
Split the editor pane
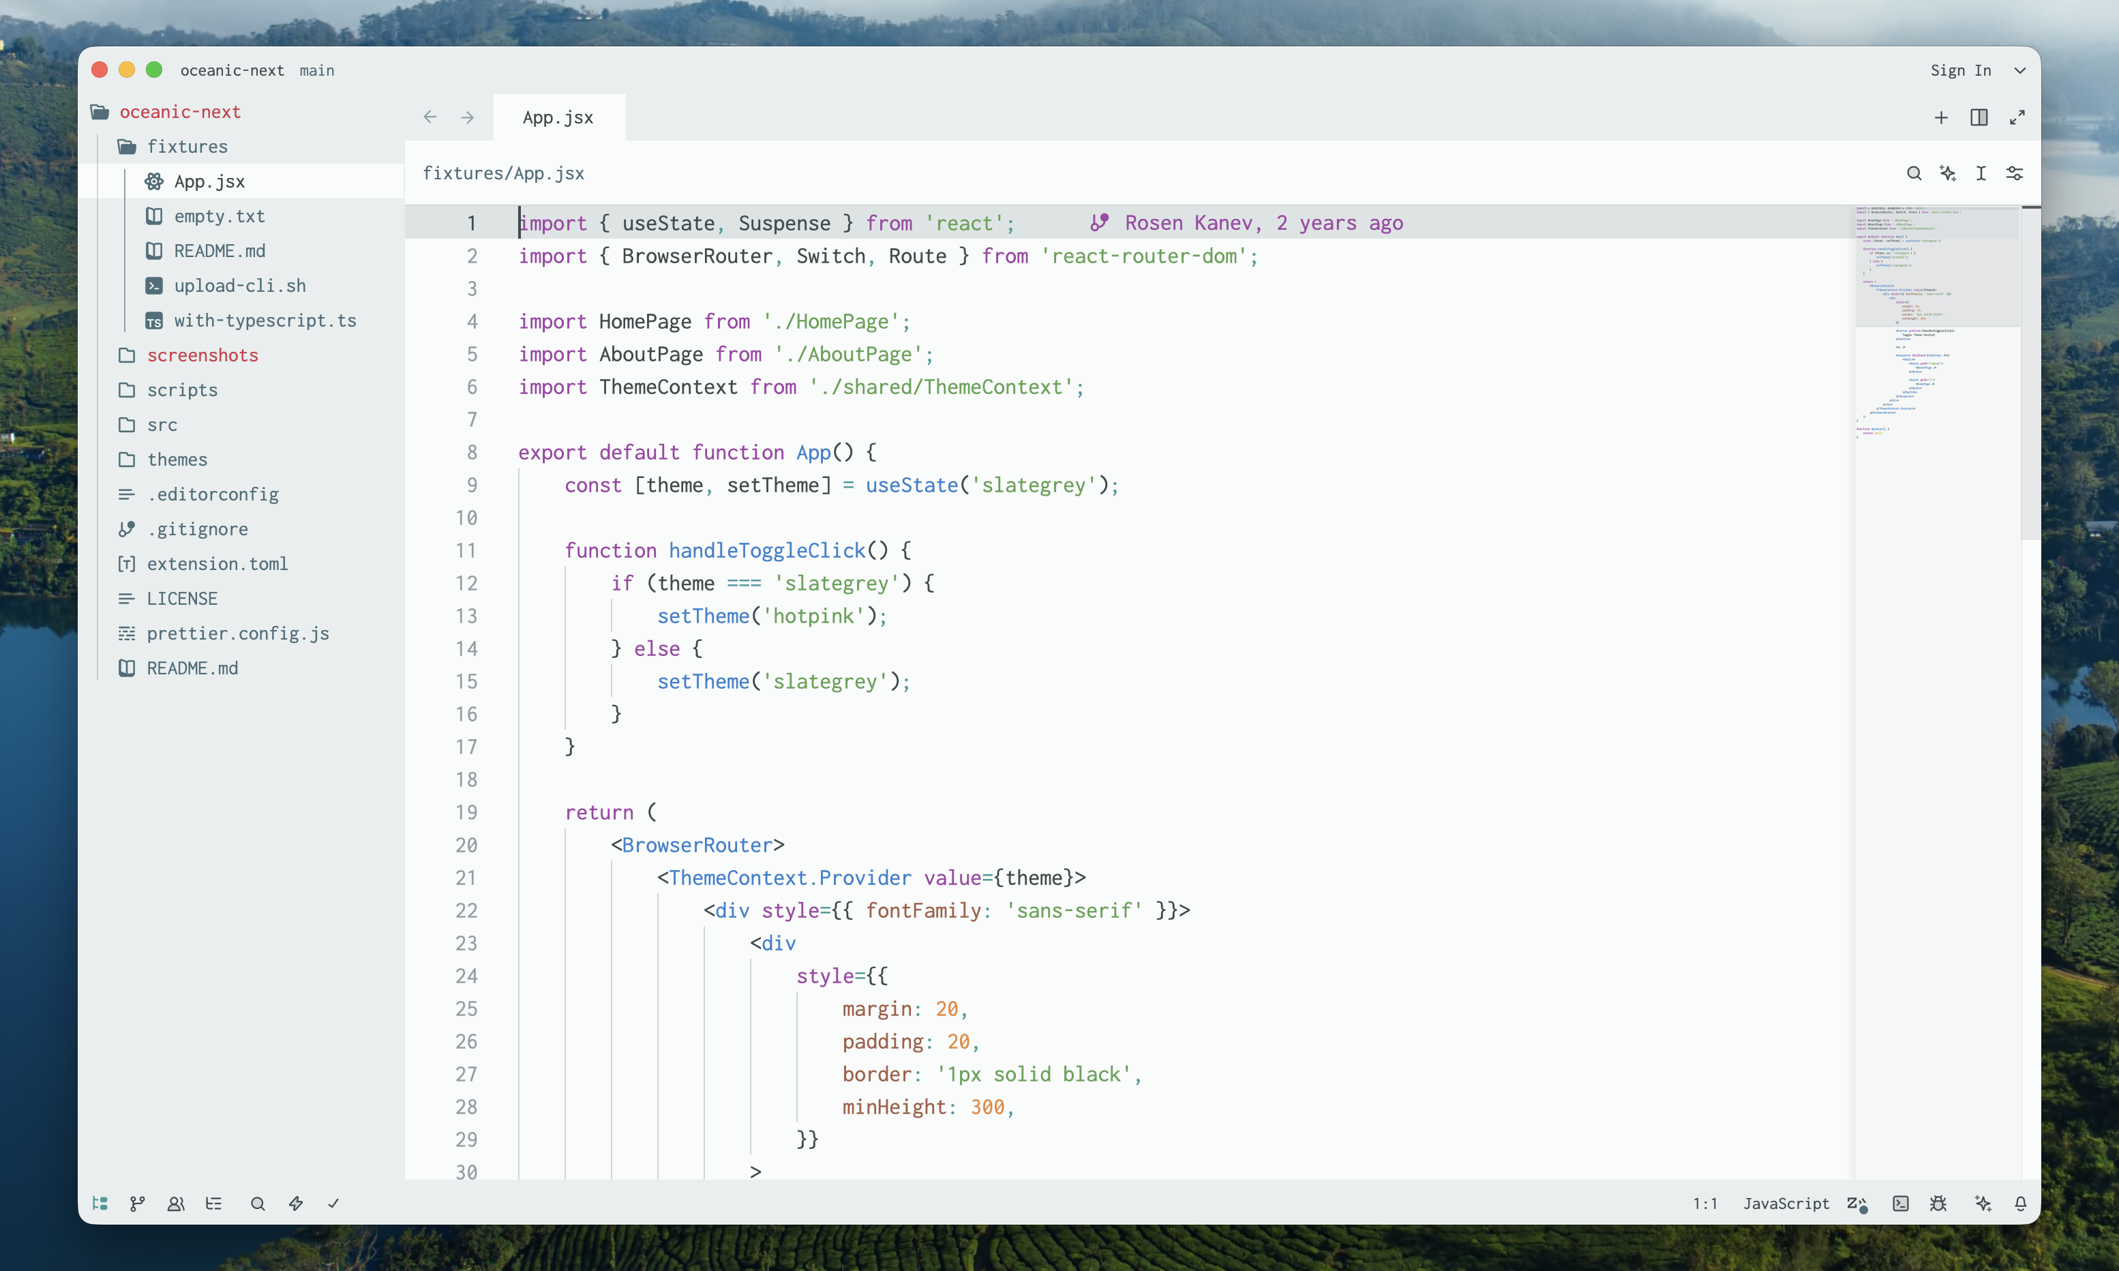pos(1979,117)
